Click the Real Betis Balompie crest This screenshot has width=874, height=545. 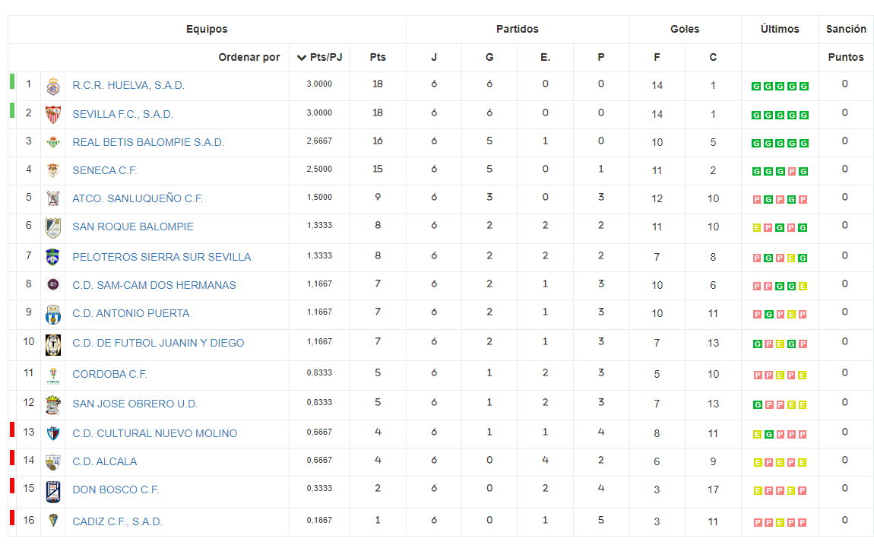(53, 143)
